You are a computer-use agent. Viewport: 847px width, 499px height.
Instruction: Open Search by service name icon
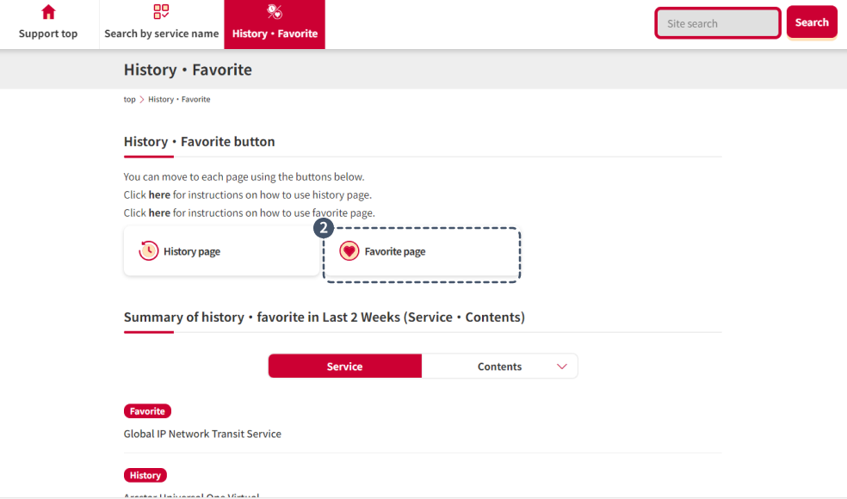pyautogui.click(x=161, y=12)
